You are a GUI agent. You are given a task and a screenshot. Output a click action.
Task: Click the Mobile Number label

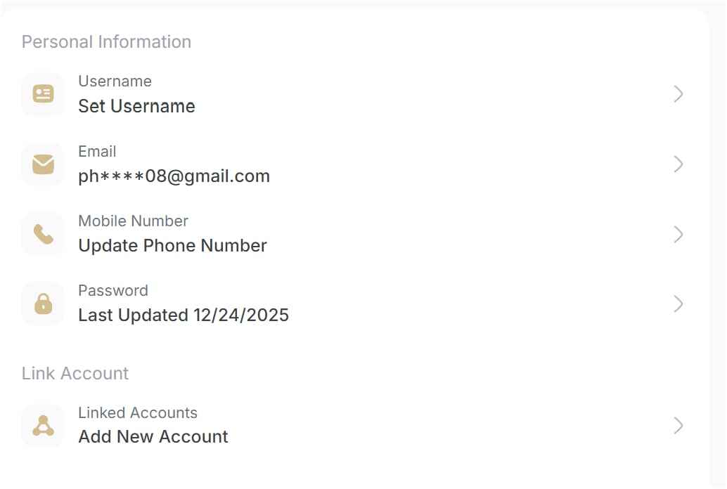pyautogui.click(x=133, y=221)
